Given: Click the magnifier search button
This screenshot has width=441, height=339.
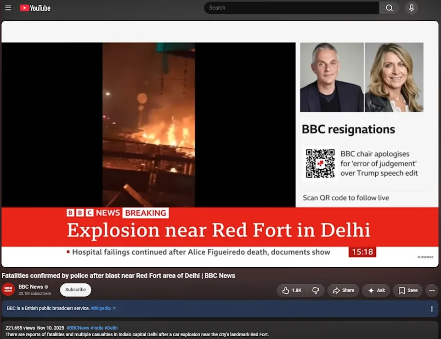Looking at the screenshot, I should 389,8.
